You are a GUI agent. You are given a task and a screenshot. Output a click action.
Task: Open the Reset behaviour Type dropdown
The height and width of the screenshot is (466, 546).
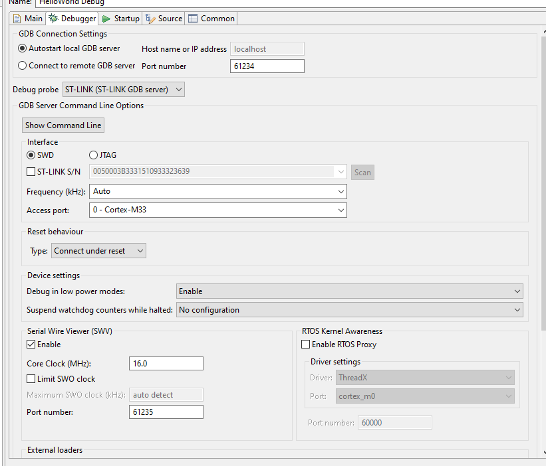[98, 251]
